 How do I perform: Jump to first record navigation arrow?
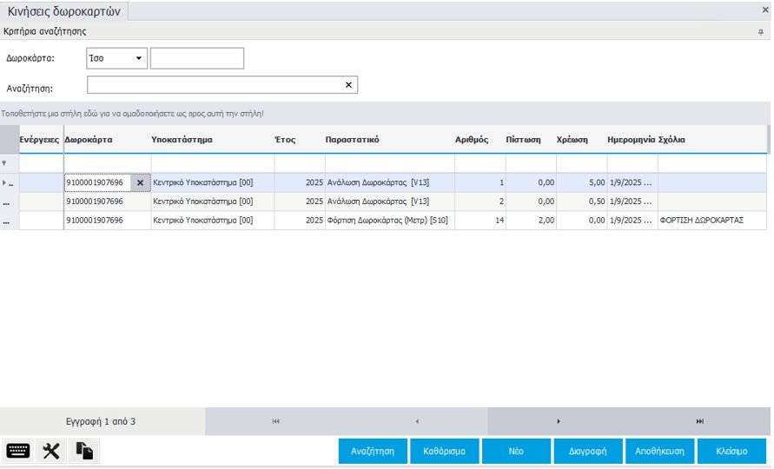pyautogui.click(x=275, y=421)
